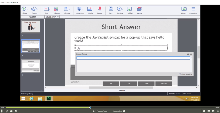The image size is (220, 113).
Task: Expand the Text dropdown arrow
Action: point(50,9)
